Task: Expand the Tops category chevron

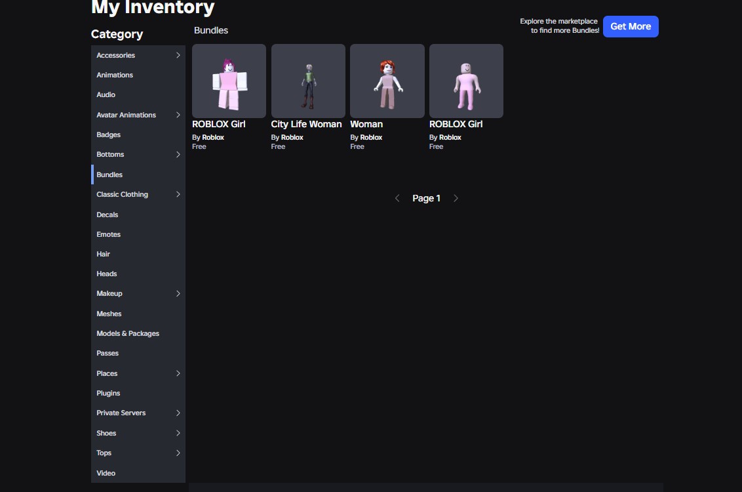Action: point(178,453)
